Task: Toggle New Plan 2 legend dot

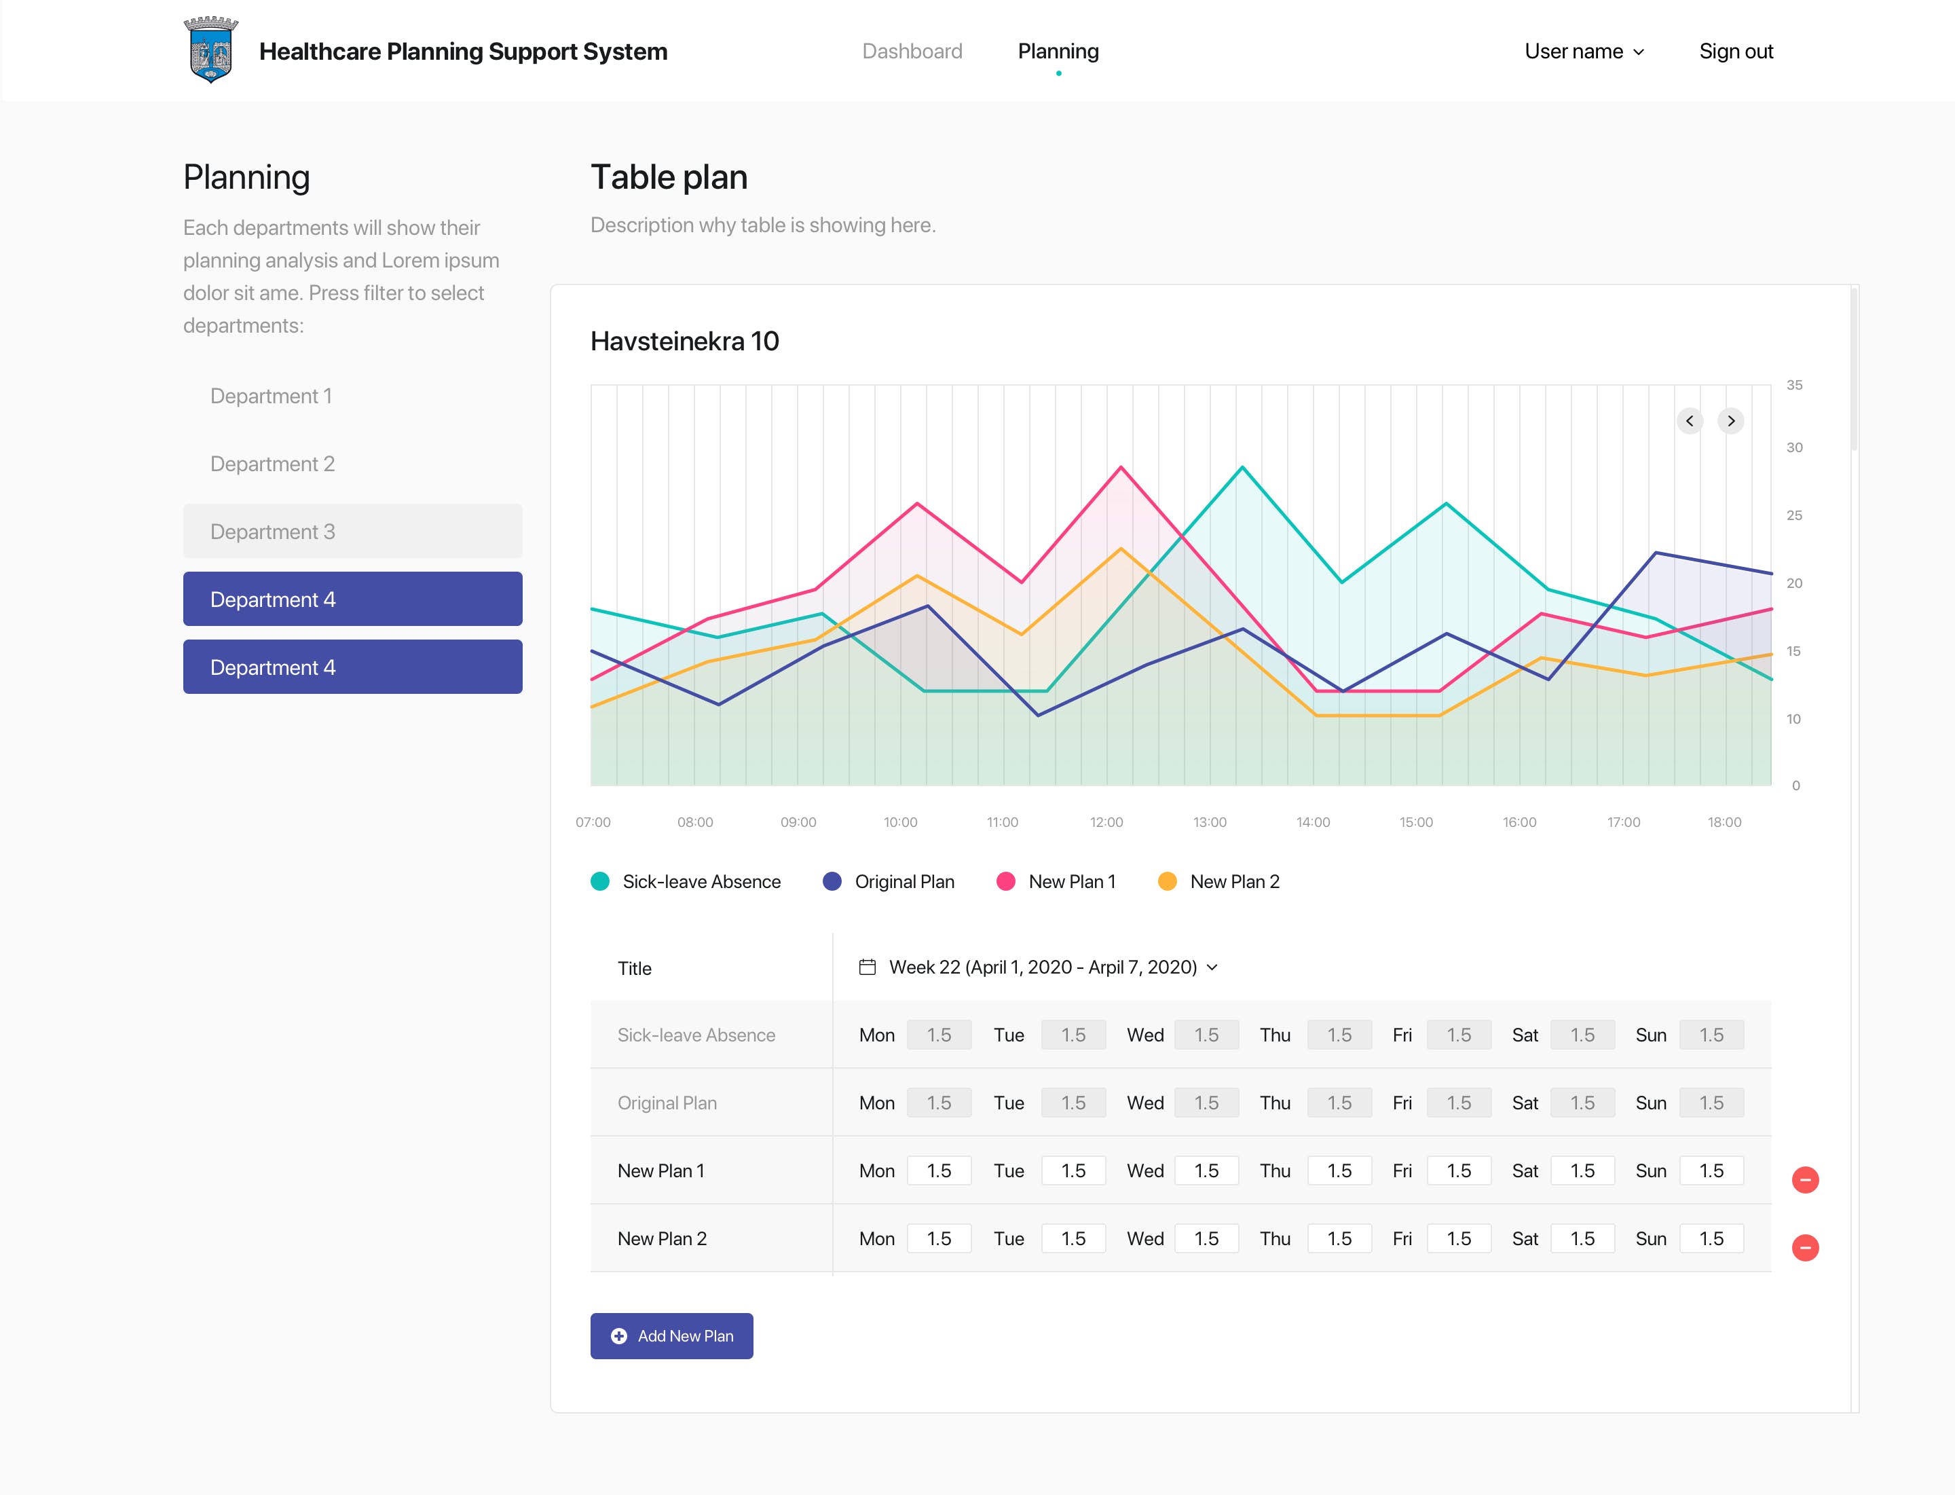Action: (x=1168, y=881)
